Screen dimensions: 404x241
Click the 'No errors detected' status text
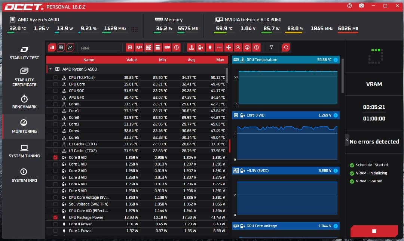pyautogui.click(x=374, y=142)
